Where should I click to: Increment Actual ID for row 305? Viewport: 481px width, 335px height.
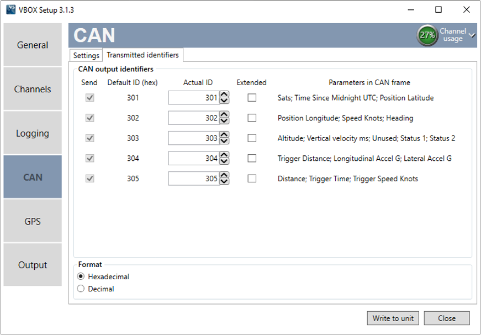(x=224, y=175)
